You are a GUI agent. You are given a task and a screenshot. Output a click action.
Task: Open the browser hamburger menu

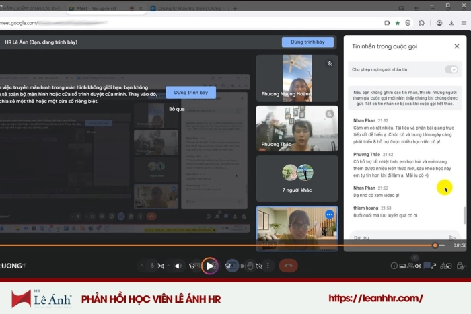click(x=464, y=22)
